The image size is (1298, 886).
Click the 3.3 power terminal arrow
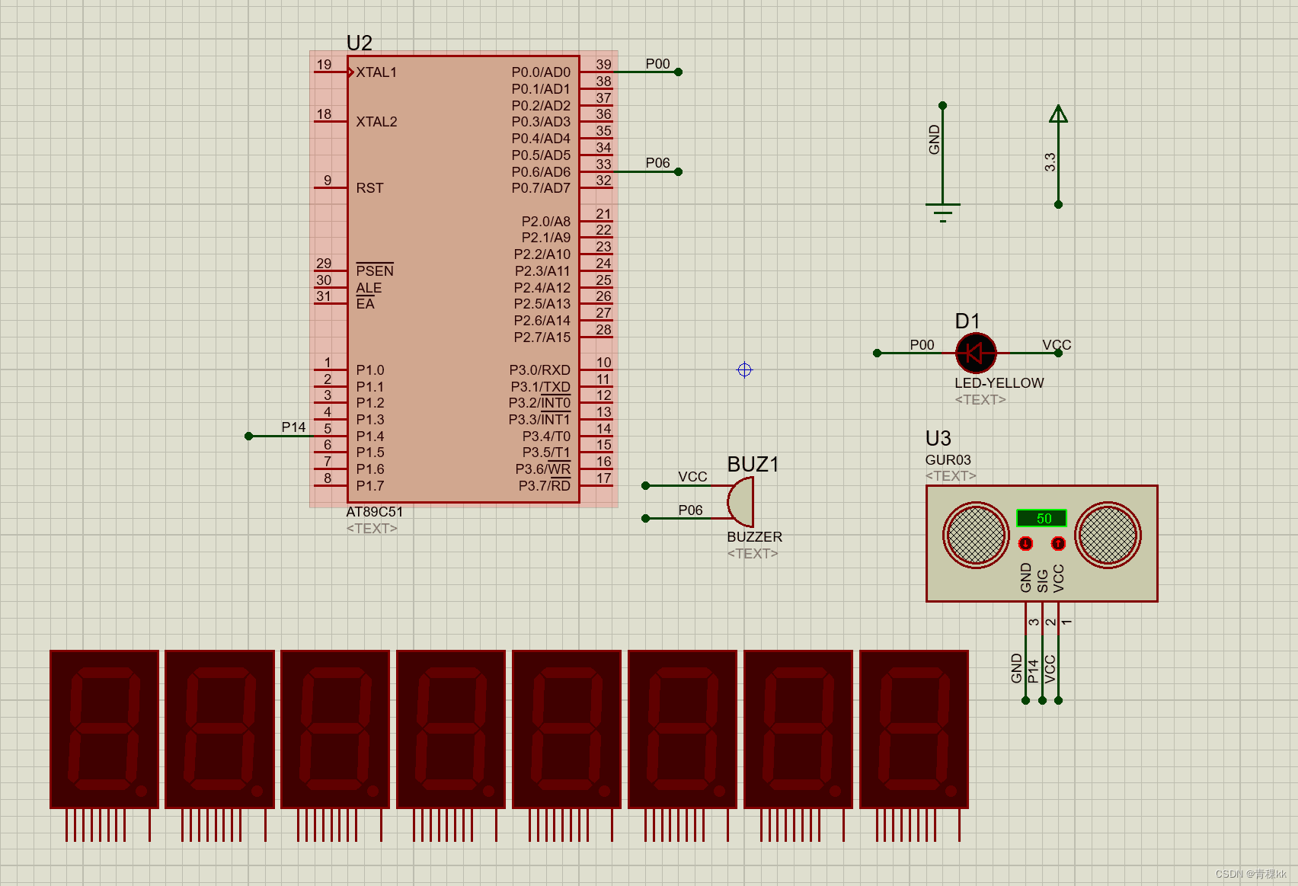click(1058, 114)
